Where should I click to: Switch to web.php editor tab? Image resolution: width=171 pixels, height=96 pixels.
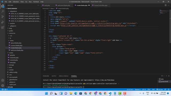pos(47,5)
